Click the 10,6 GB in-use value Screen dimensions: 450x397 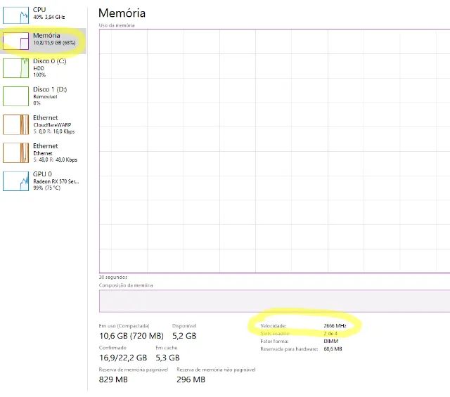[x=130, y=336]
